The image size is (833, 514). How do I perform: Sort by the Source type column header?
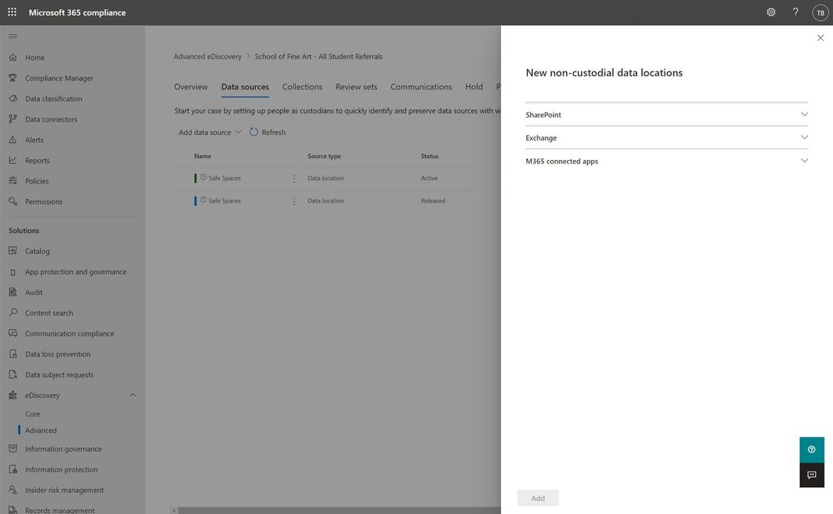pyautogui.click(x=324, y=156)
